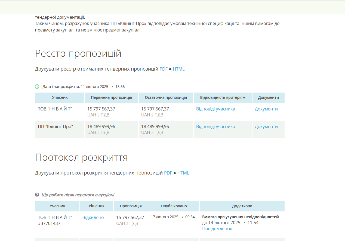View criteria answers of ТОВ "І Н В А Й Т"
The image size is (345, 241).
click(x=215, y=109)
